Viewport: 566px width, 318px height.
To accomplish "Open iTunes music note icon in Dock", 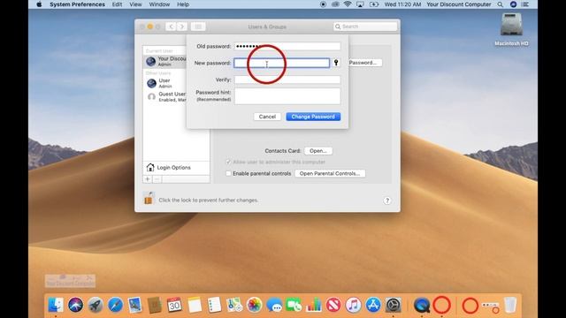I will pos(354,305).
